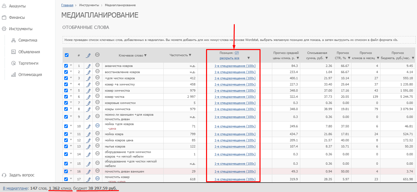Click minus-word icon for row 6 ковер чистка
This screenshot has width=417, height=192.
point(97,96)
